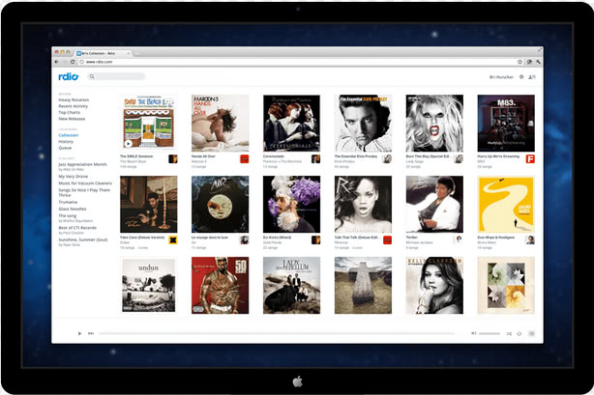Open The Essential Elvis Presley cover
The width and height of the screenshot is (594, 395).
pyautogui.click(x=363, y=123)
